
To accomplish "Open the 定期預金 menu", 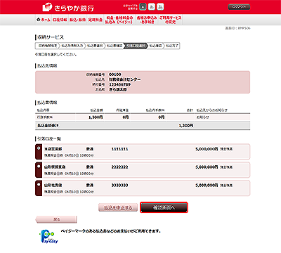I will point(96,20).
